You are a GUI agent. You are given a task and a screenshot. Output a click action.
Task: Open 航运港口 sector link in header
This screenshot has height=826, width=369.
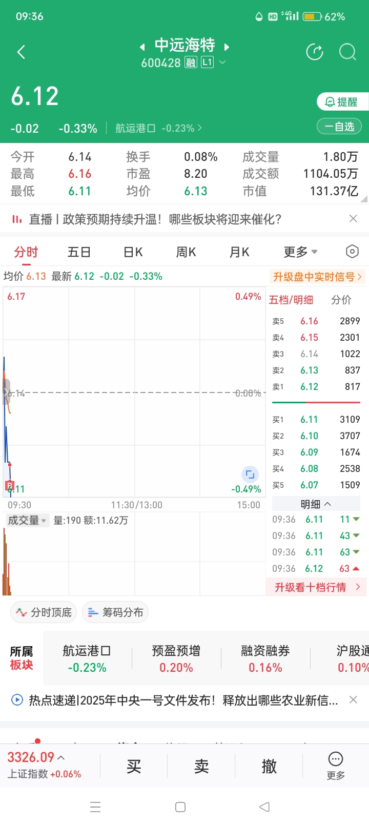click(x=158, y=128)
